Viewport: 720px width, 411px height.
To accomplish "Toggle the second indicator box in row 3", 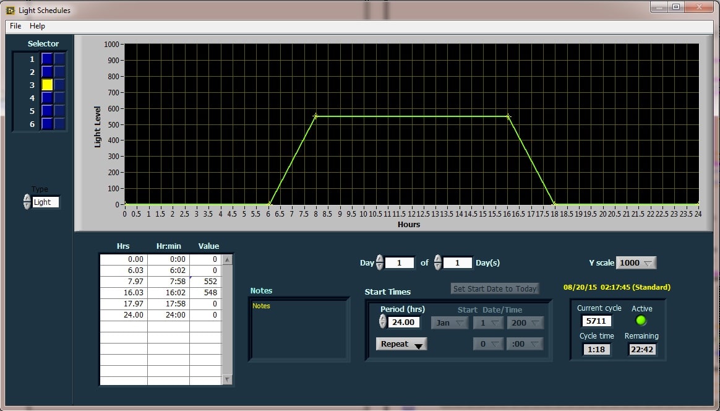I will click(x=60, y=85).
